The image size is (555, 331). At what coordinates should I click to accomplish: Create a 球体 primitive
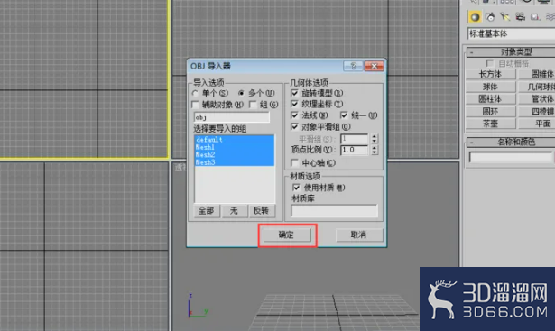tap(491, 87)
